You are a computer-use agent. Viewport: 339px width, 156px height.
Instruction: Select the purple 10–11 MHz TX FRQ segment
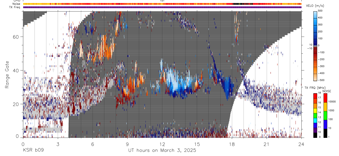point(315,130)
